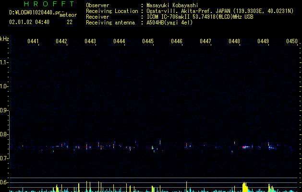Click the antenna value A504HB(yagi 4el)
This screenshot has height=192, width=302.
coord(169,23)
